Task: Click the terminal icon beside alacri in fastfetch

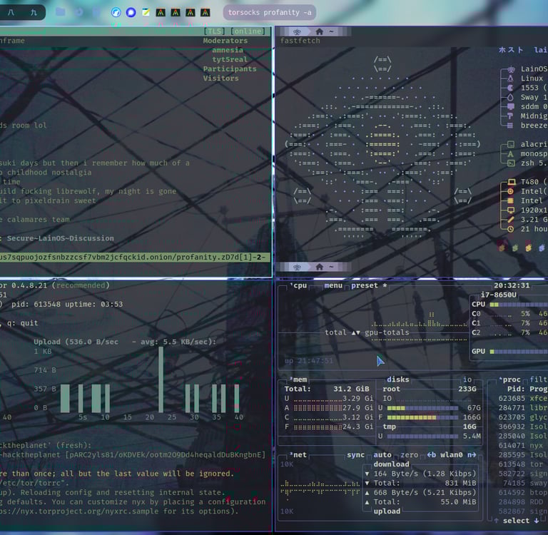Action: pyautogui.click(x=511, y=144)
